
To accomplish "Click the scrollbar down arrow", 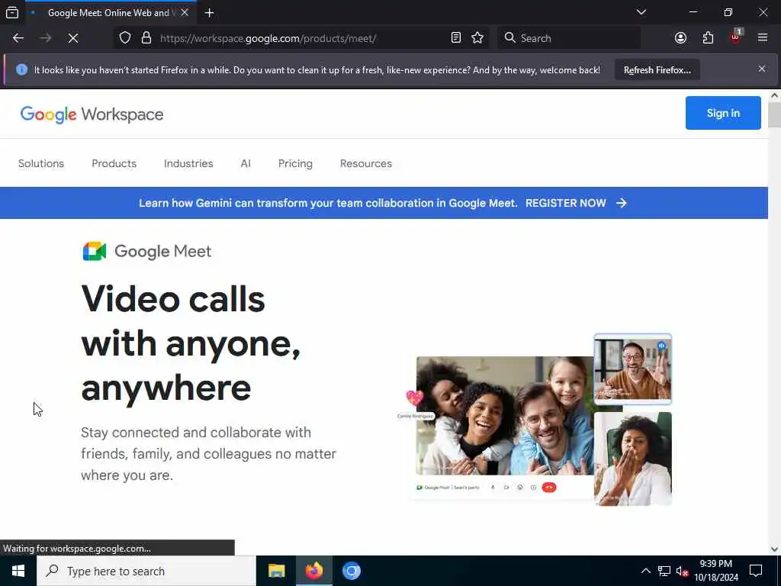I will (774, 549).
